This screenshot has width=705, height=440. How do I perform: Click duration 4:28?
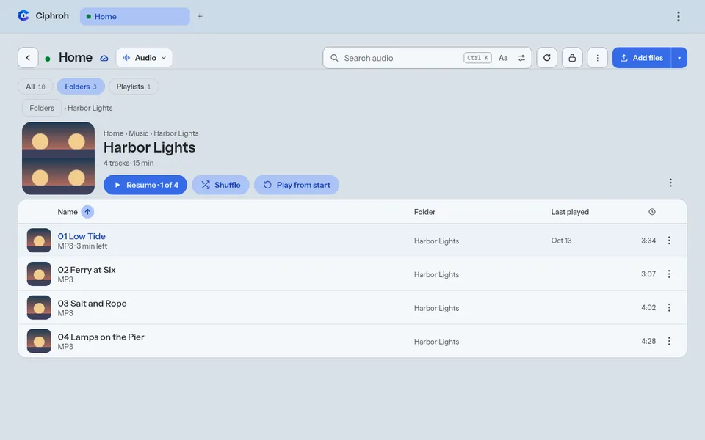point(648,341)
